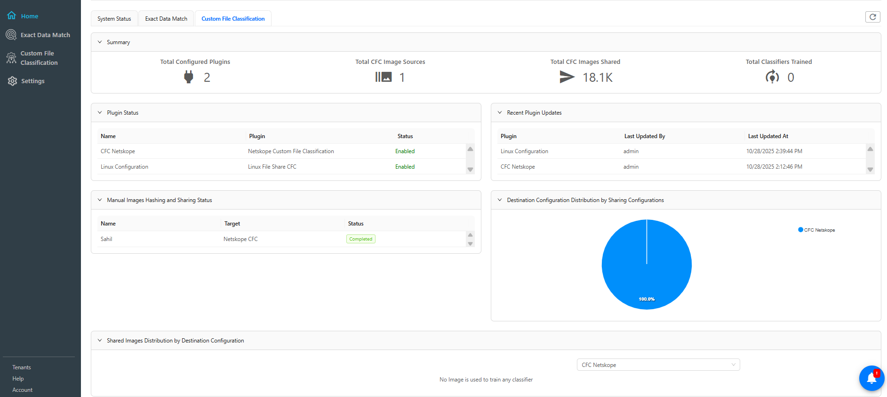Viewport: 887px width, 397px height.
Task: Open Settings in the sidebar
Action: (33, 81)
